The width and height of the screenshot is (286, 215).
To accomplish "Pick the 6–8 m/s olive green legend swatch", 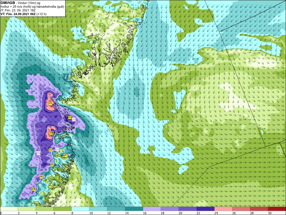I will coord(63,209).
